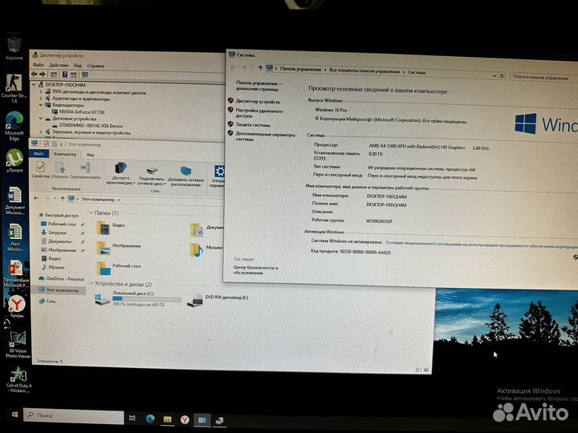578x433 pixels.
Task: Open Edge from the taskbar
Action: point(150,419)
